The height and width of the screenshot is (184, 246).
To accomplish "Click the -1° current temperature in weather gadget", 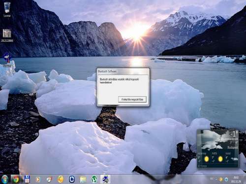I will coord(234,134).
